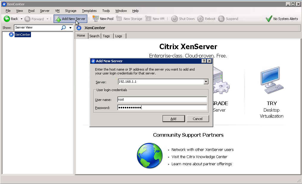Open the Tools menu
The image size is (302, 184).
tap(106, 11)
